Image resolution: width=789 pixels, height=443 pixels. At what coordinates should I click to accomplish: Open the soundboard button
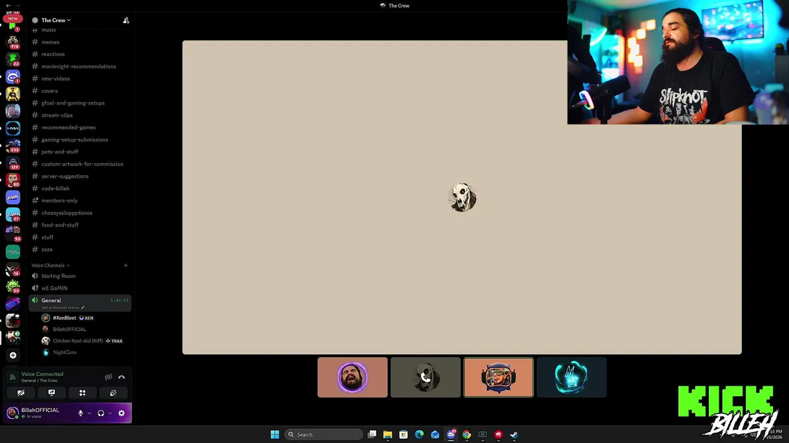pyautogui.click(x=113, y=393)
